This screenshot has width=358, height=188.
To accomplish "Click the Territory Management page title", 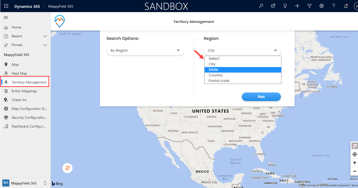I will pyautogui.click(x=194, y=22).
